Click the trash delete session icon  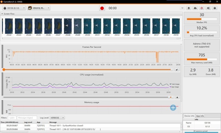click(189, 8)
